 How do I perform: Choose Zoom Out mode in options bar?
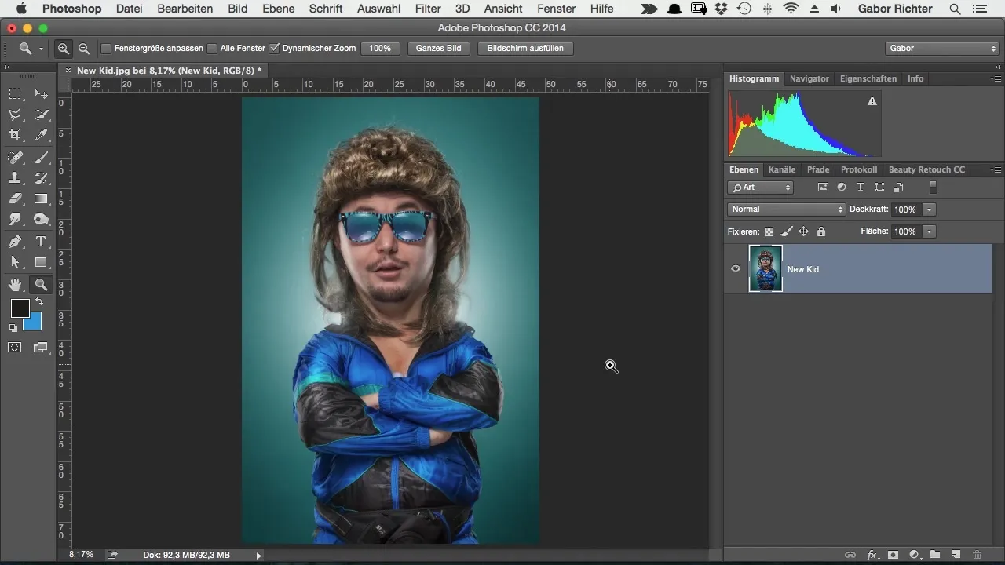pos(83,48)
